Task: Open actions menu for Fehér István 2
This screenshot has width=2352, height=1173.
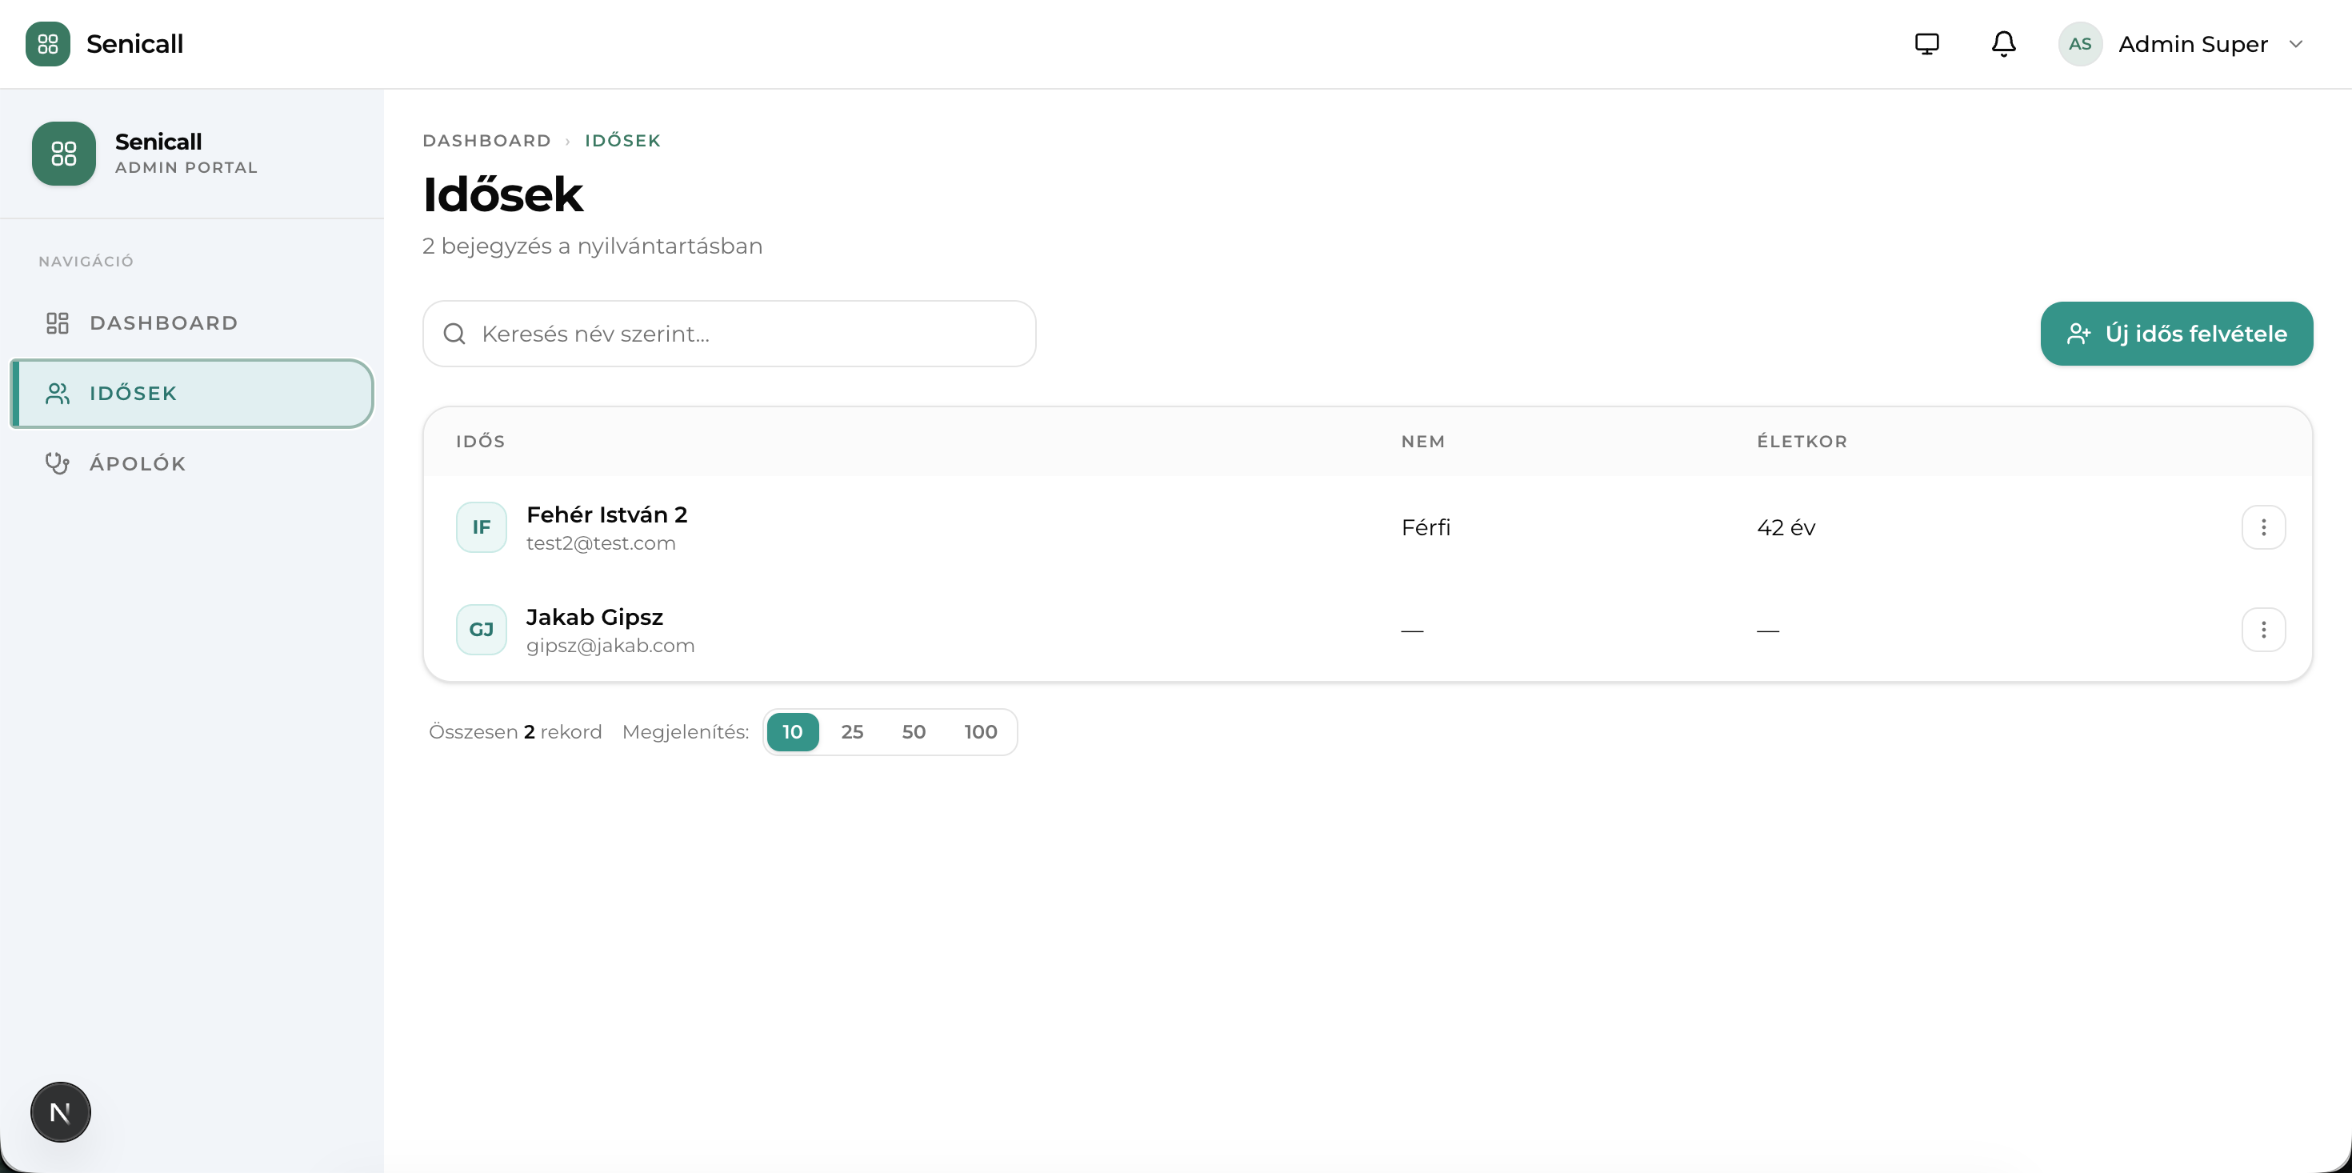Action: 2263,527
